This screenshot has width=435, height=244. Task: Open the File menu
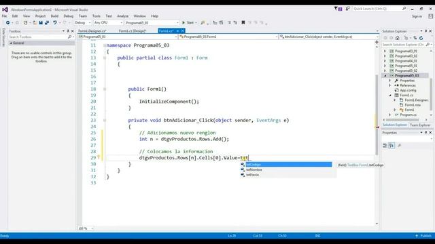coord(5,16)
